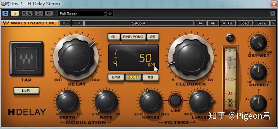Image resolution: width=278 pixels, height=129 pixels.
Task: Toggle the filter LINK button
Action: (x=176, y=100)
